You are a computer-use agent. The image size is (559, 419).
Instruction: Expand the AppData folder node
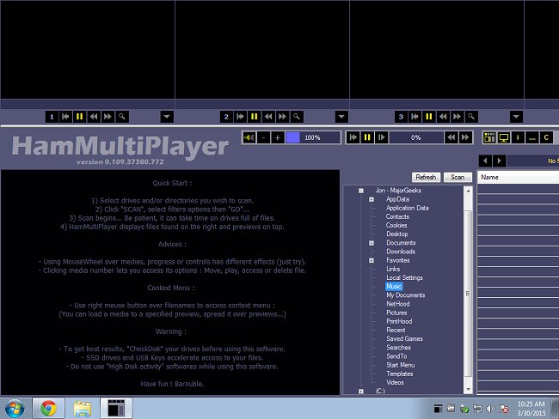[x=372, y=200]
